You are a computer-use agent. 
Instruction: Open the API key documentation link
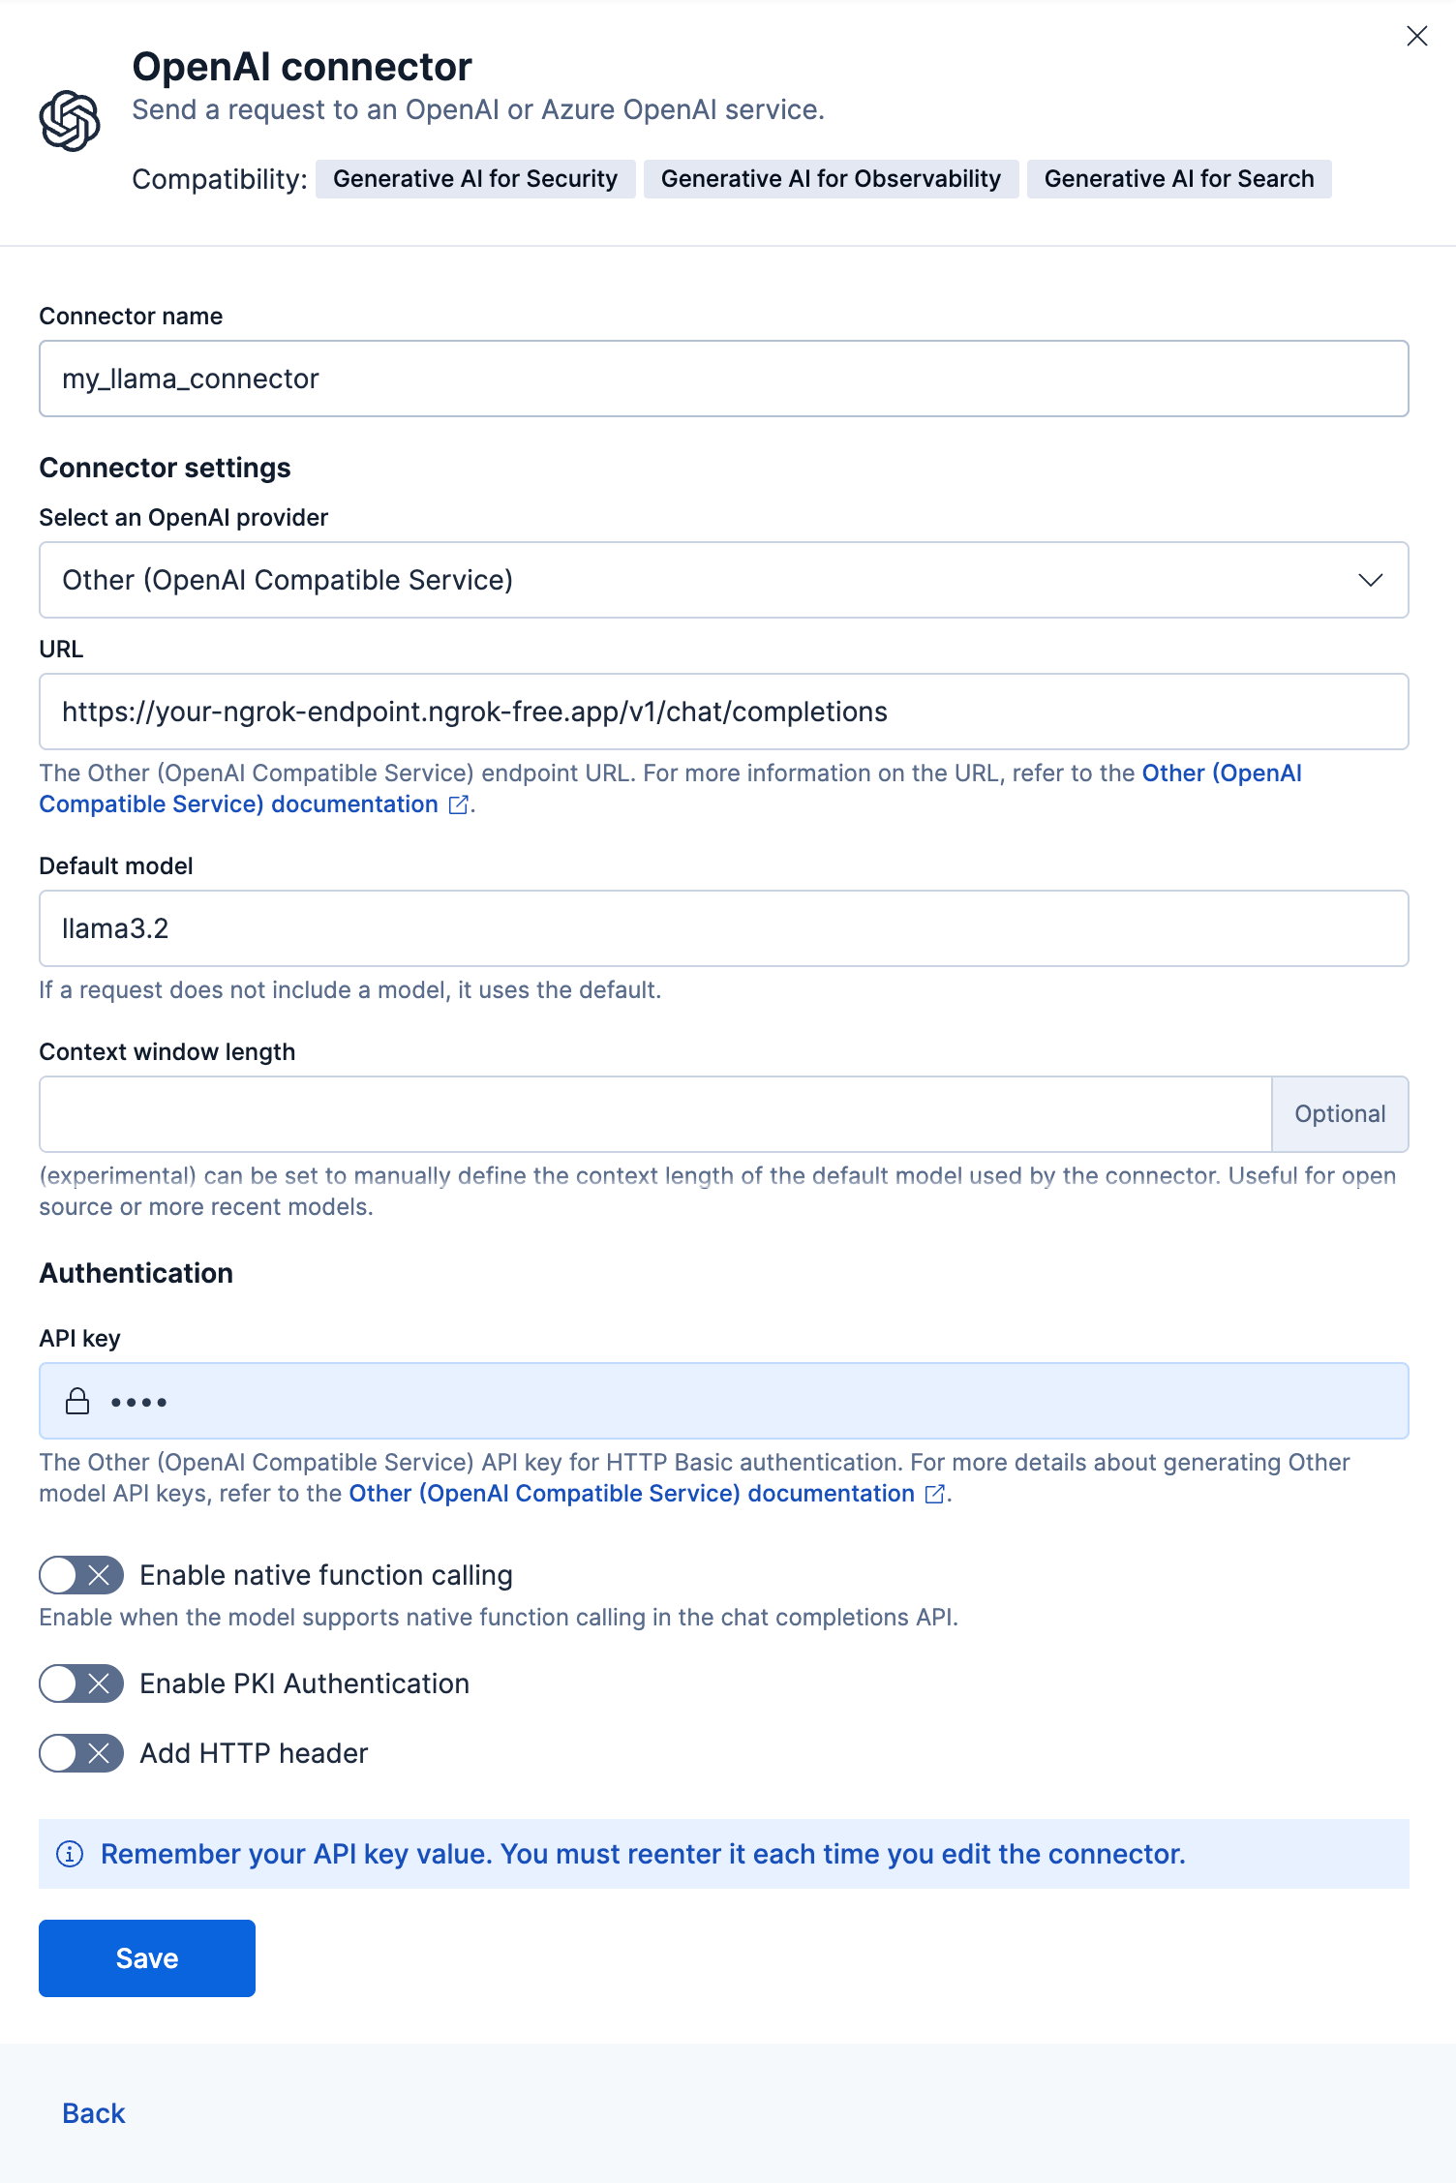tap(631, 1494)
